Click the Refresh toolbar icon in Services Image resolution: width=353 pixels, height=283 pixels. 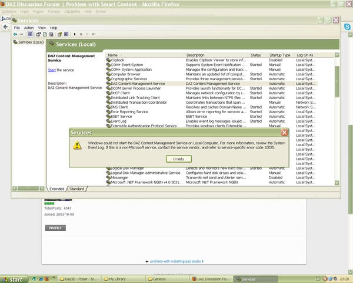point(45,34)
